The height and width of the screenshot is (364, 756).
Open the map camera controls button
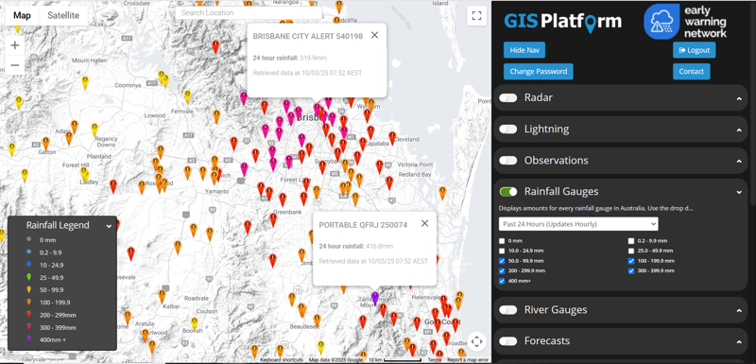476,341
